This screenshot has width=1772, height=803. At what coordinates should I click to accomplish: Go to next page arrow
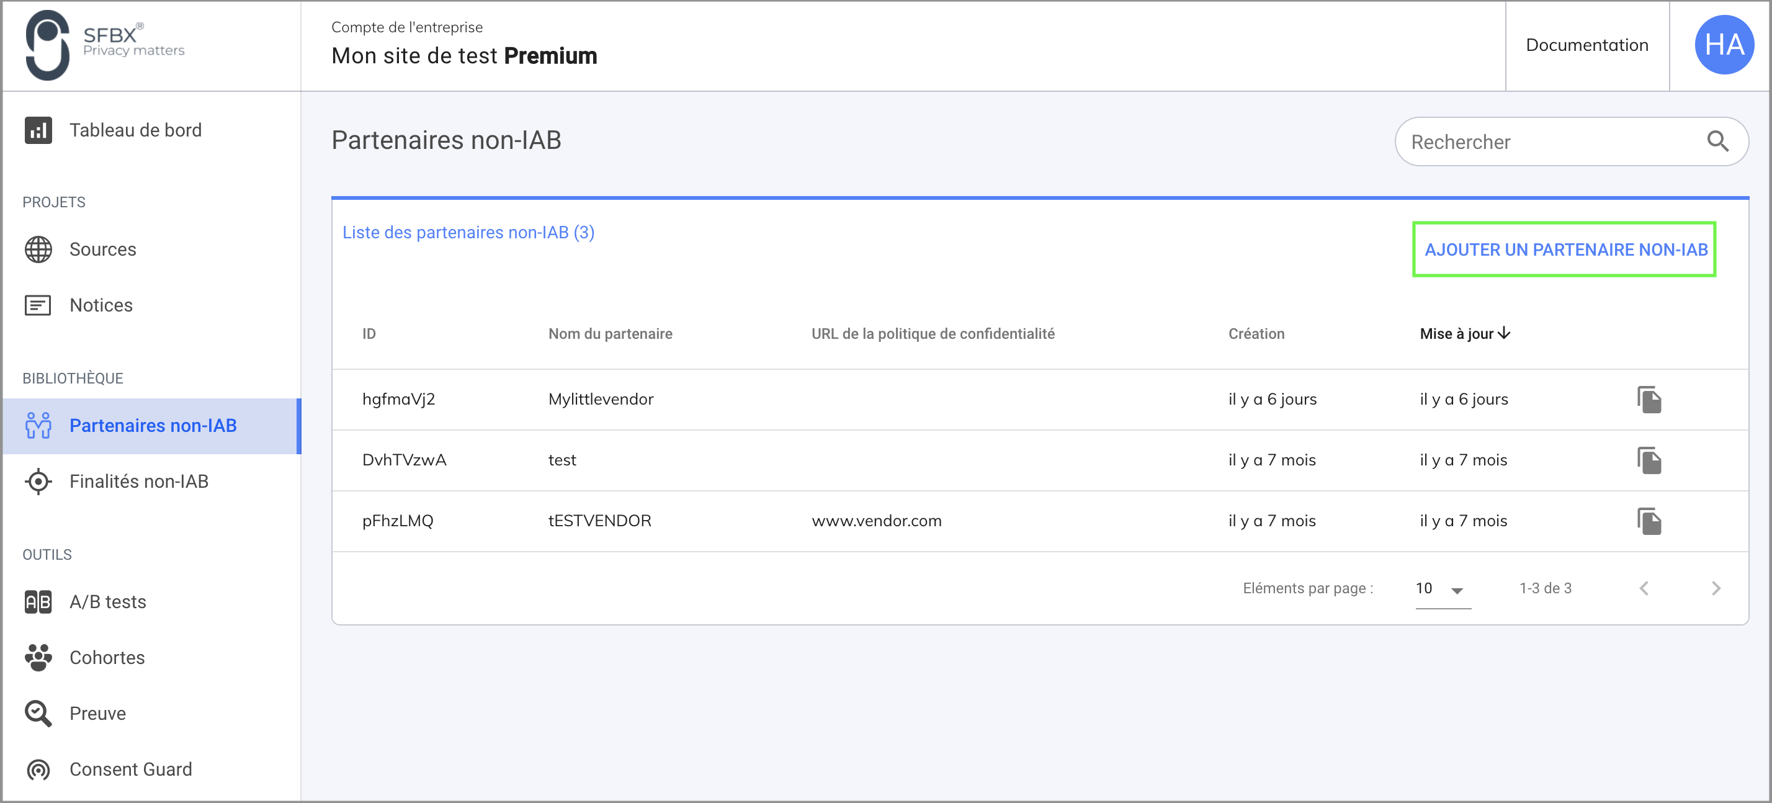pos(1715,588)
